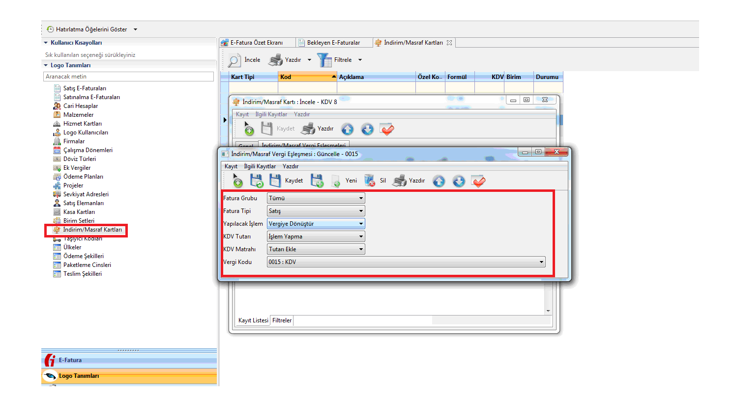
Task: Collapse the Kullanıcı Kısayolları section
Action: [46, 43]
